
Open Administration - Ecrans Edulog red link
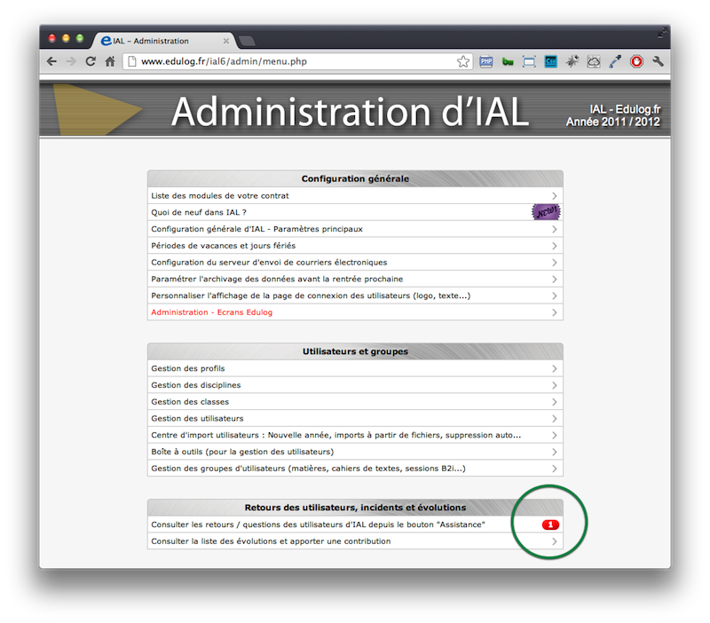tap(212, 312)
